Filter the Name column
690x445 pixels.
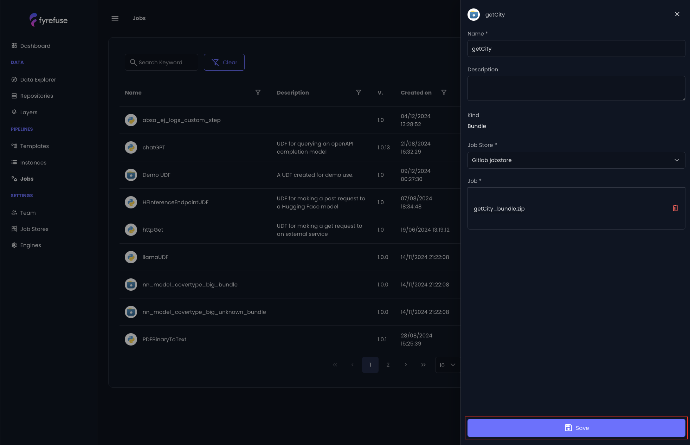coord(258,92)
